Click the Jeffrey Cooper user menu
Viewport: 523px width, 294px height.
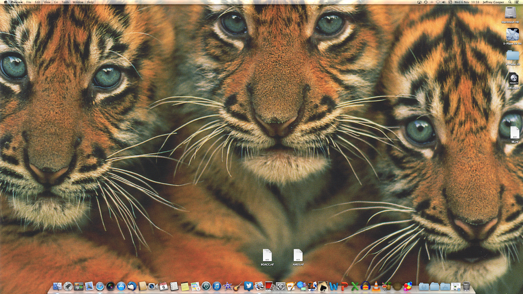tap(494, 2)
